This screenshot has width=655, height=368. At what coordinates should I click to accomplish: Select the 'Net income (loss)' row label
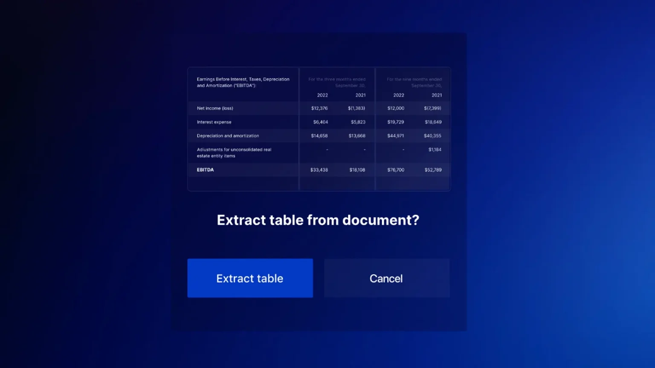pos(215,108)
